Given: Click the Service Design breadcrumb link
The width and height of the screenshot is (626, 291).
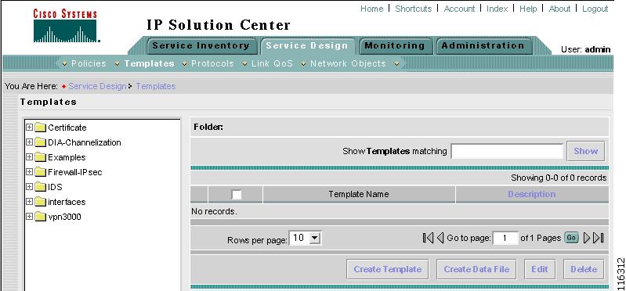Looking at the screenshot, I should click(x=97, y=86).
